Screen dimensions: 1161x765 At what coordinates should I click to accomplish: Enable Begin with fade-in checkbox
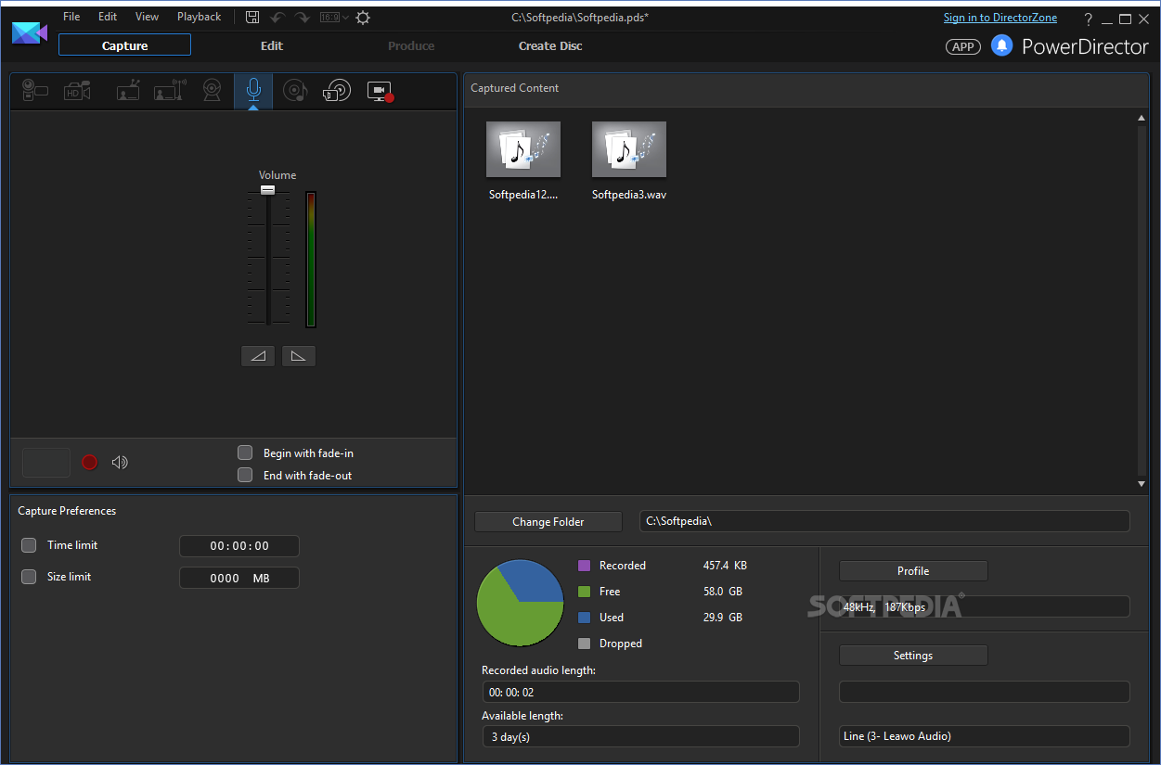tap(245, 453)
